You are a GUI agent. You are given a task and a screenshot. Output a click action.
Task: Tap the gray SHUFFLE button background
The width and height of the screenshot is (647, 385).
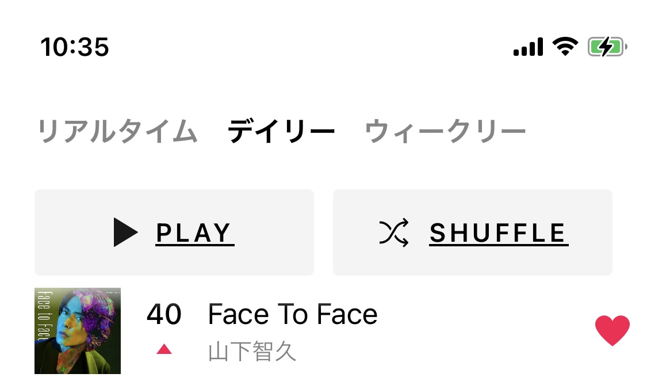(x=473, y=232)
